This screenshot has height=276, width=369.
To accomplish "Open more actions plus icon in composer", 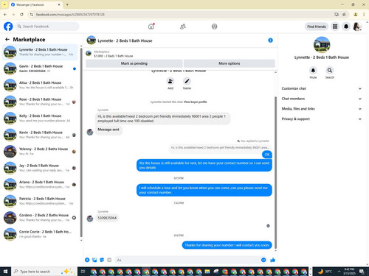I will tap(87, 260).
